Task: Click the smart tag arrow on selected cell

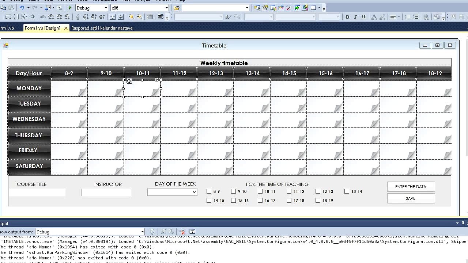Action: pos(157,80)
